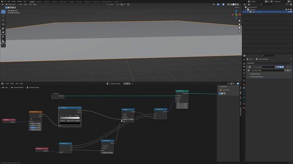Switch to rendered viewport shading

(x=238, y=5)
